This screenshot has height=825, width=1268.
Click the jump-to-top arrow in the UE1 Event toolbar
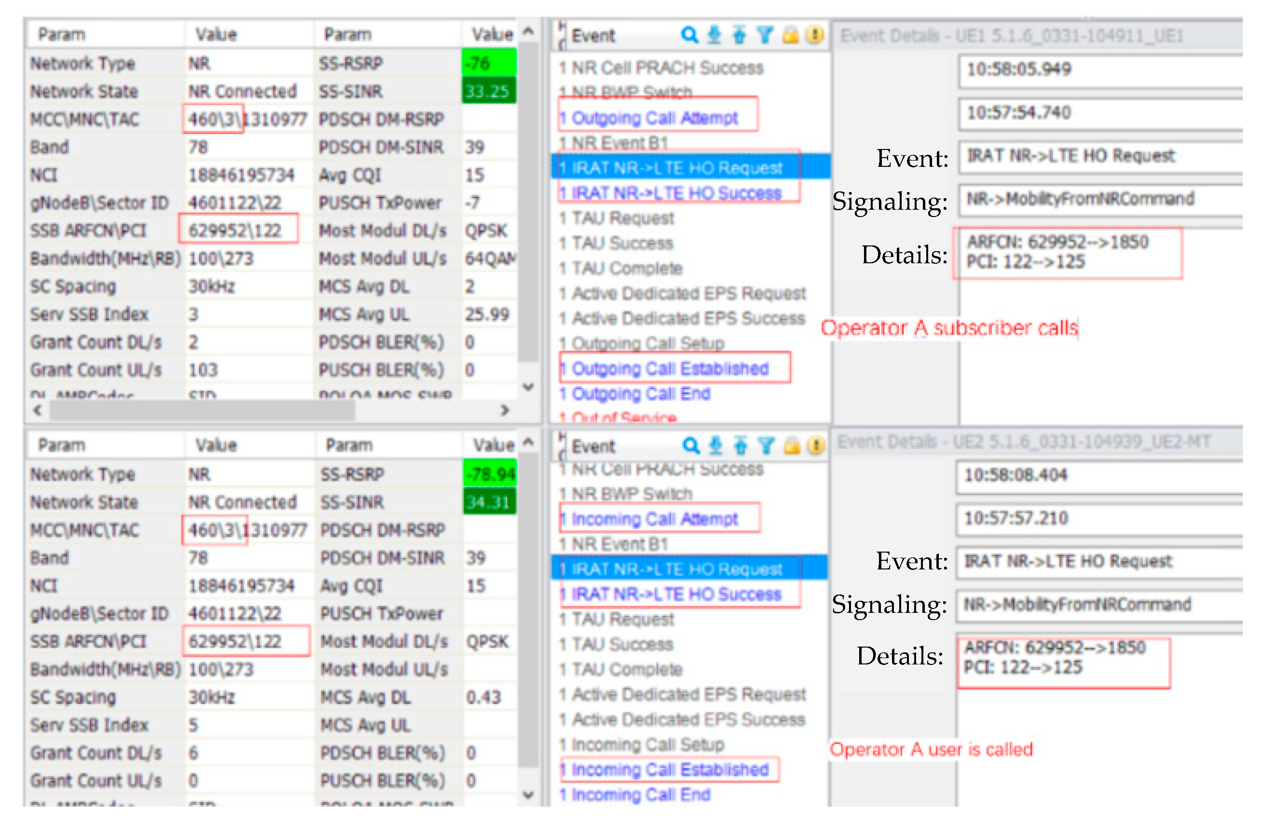pyautogui.click(x=739, y=35)
